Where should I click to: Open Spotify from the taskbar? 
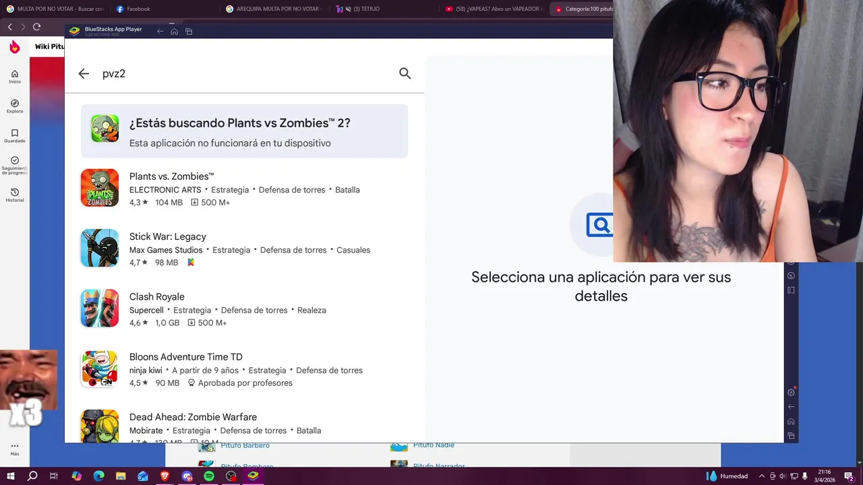coord(209,476)
